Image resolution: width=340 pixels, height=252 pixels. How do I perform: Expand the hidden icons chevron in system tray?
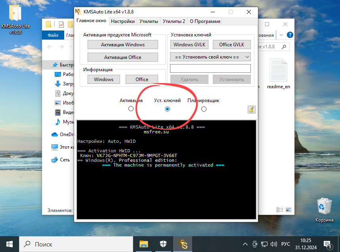(x=245, y=244)
